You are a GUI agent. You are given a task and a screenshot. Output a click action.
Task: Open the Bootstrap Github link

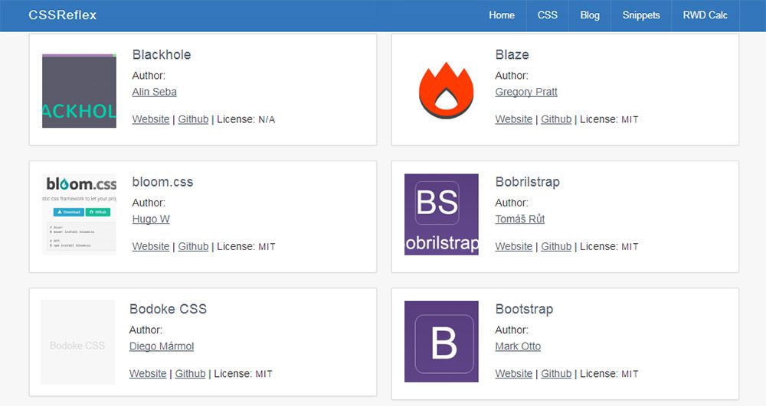pyautogui.click(x=556, y=373)
